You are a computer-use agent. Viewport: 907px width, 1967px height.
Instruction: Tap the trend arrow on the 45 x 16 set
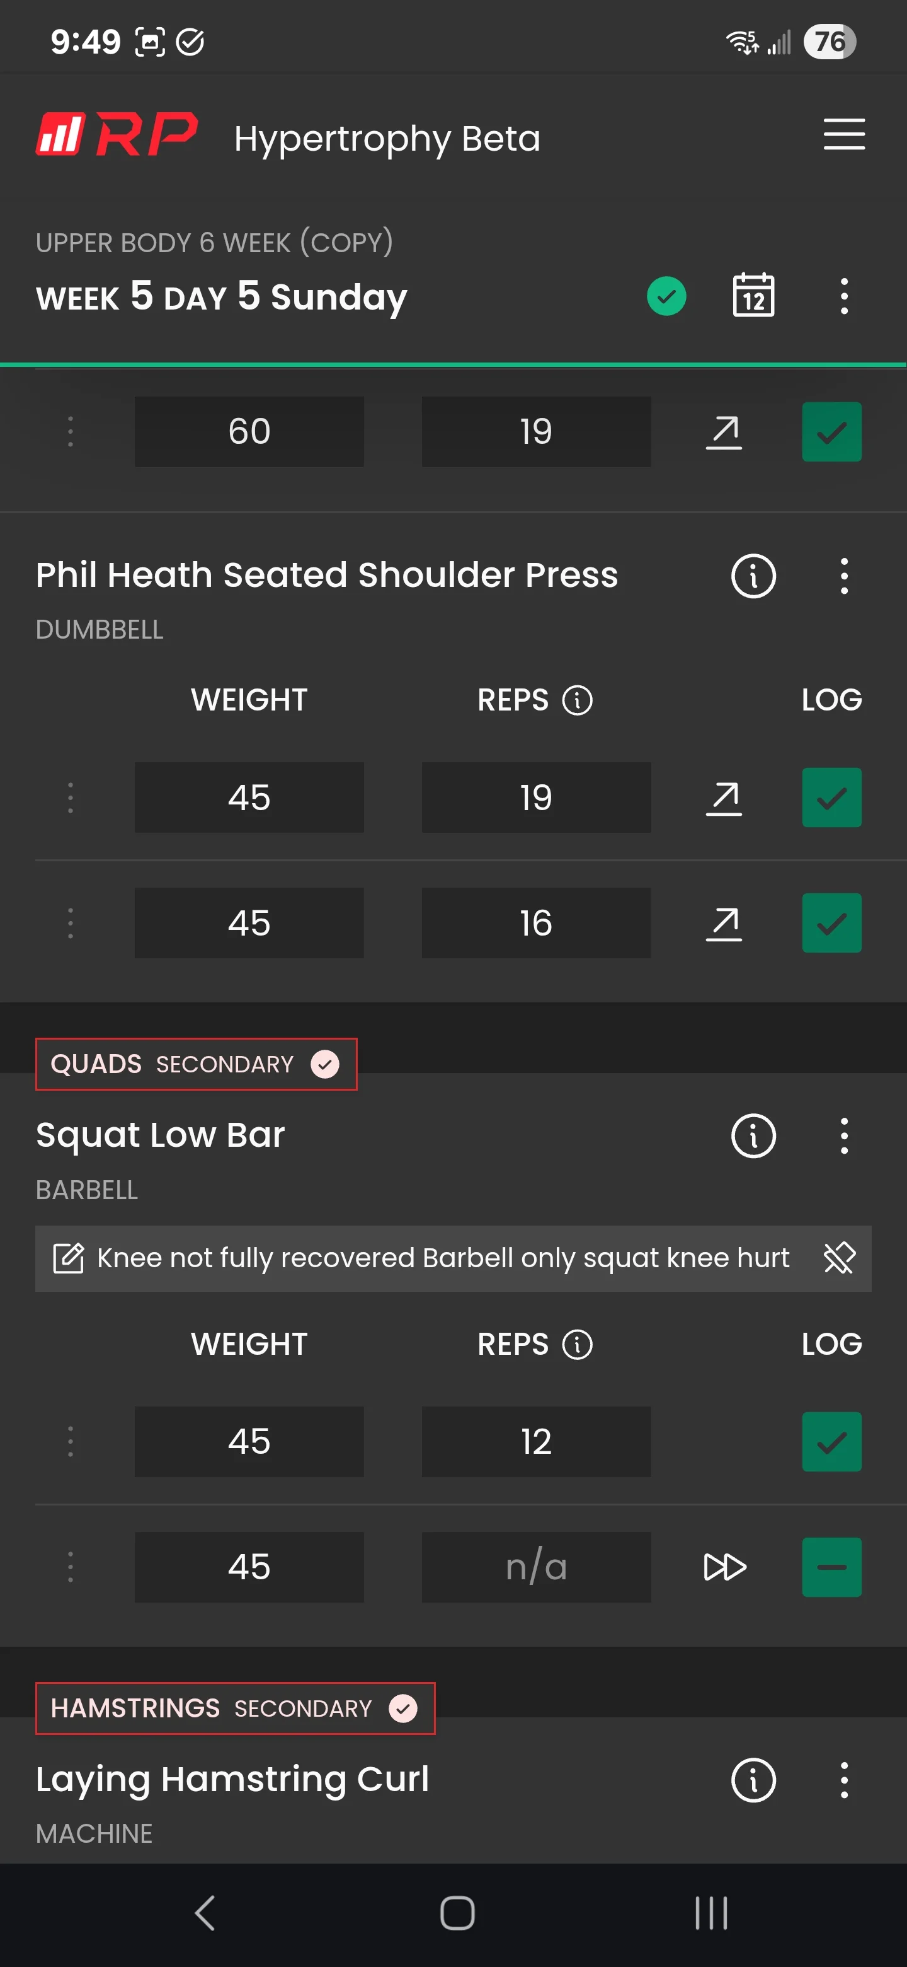pos(723,923)
